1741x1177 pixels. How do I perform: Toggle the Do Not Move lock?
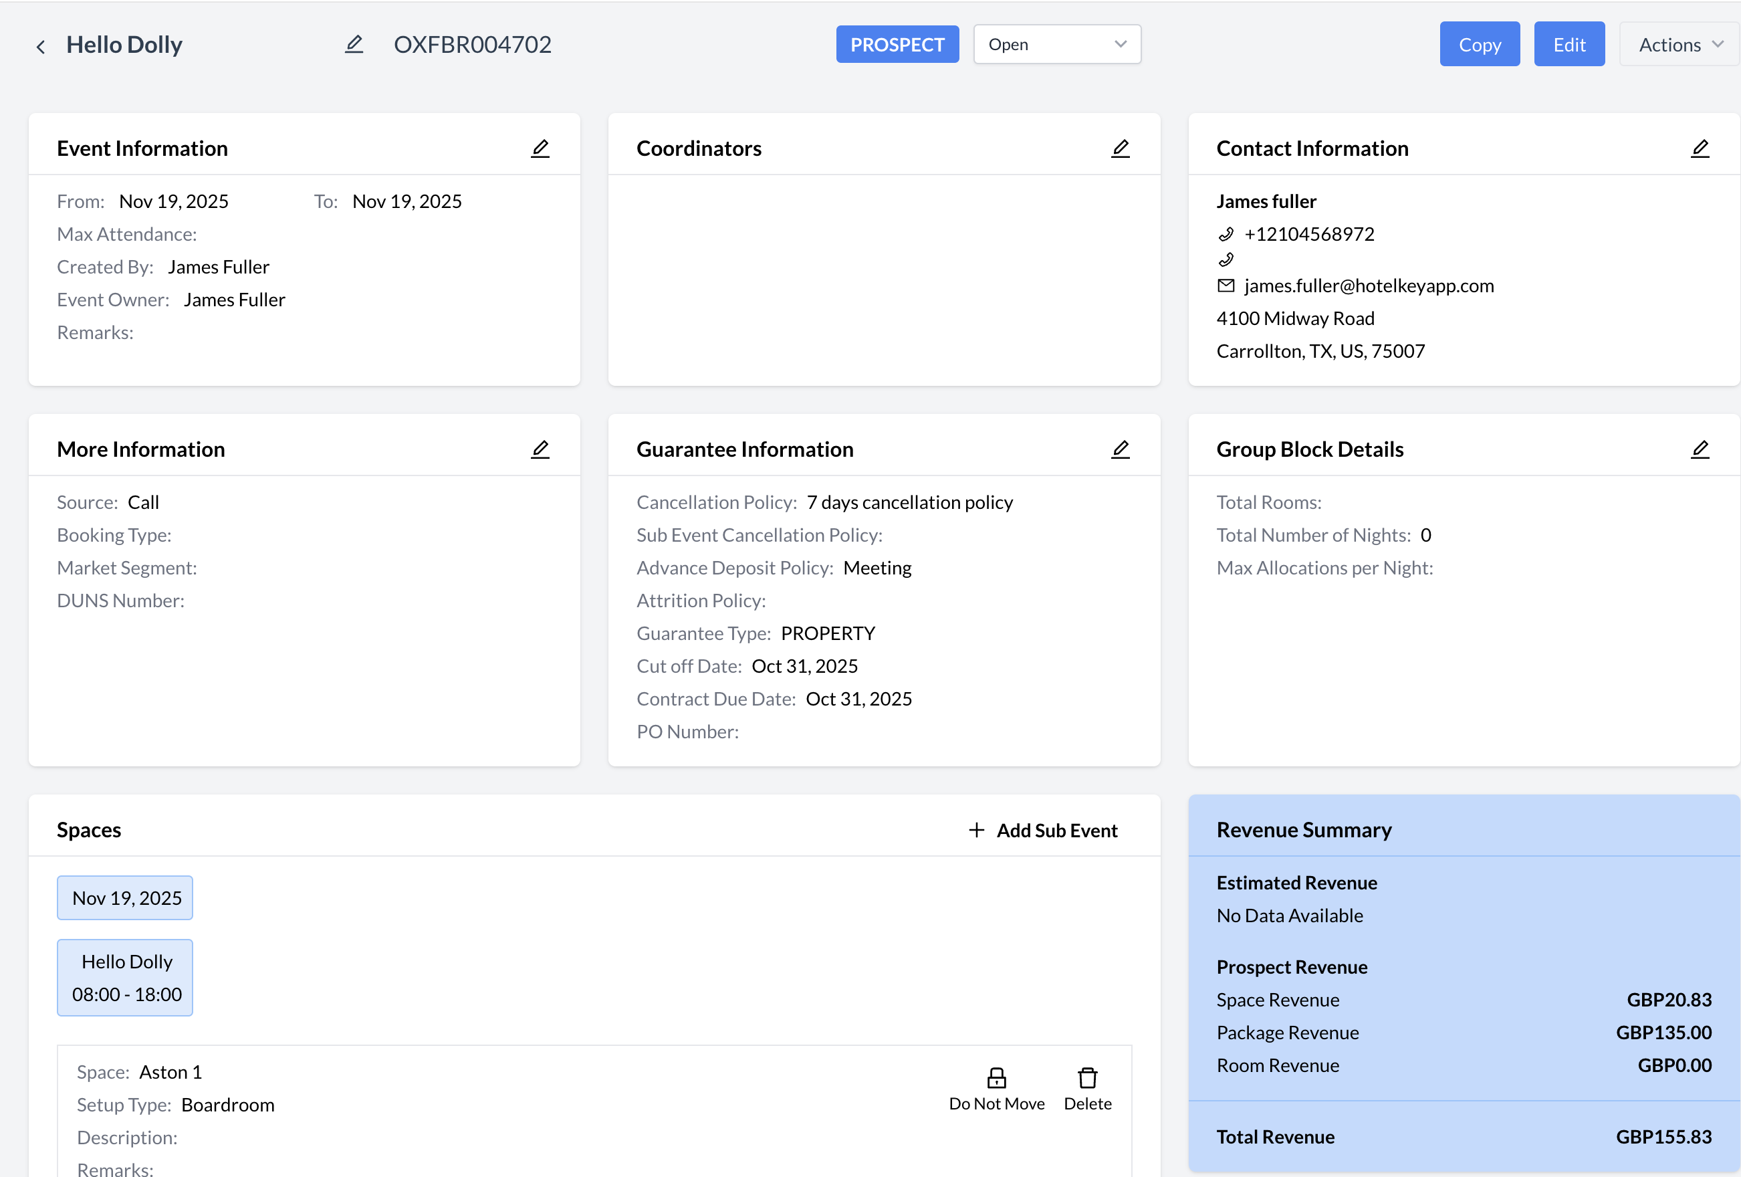pos(996,1089)
